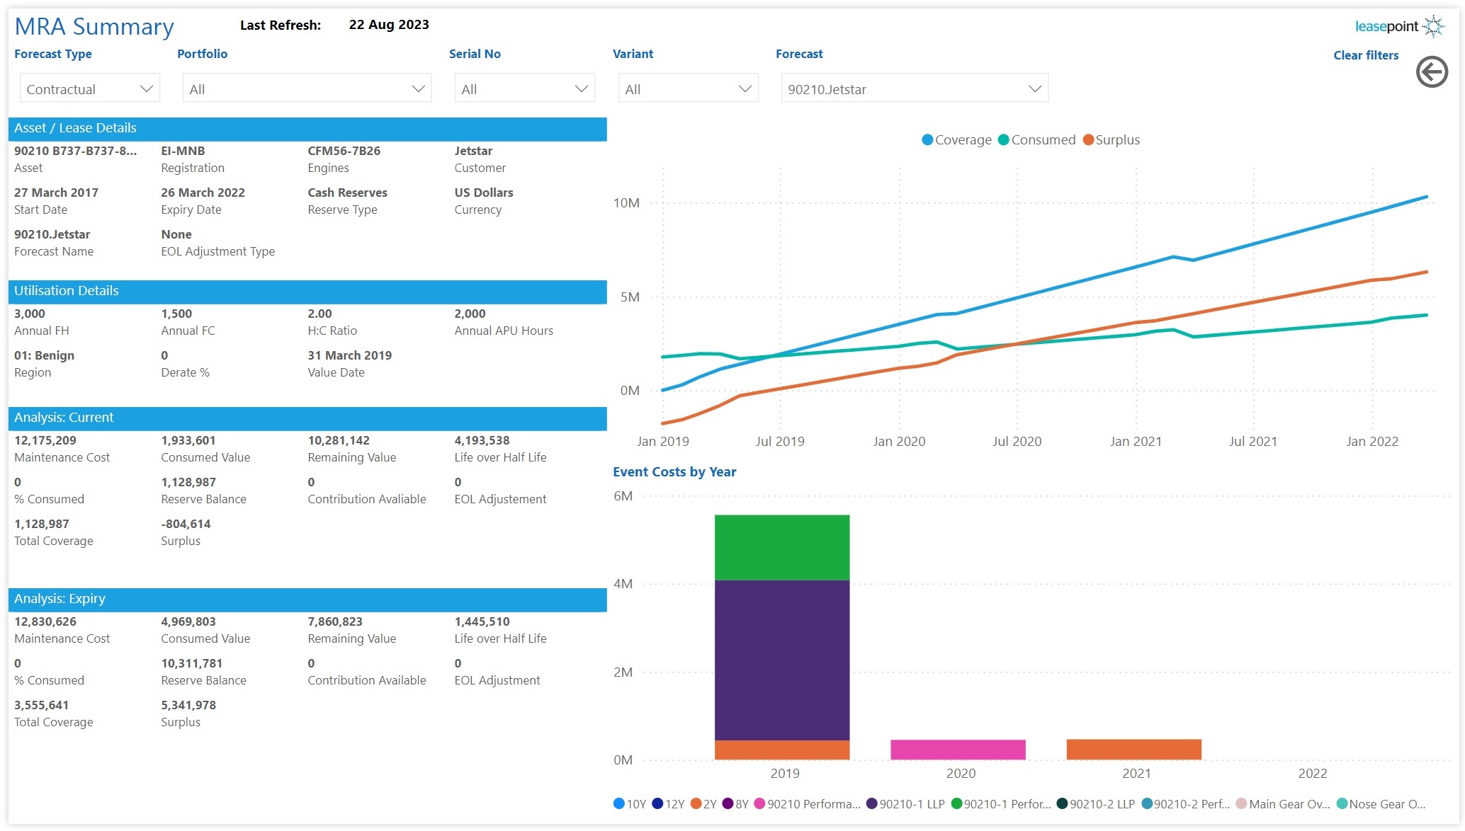Click the Surplus legend marker
The height and width of the screenshot is (831, 1465).
pyautogui.click(x=1088, y=139)
